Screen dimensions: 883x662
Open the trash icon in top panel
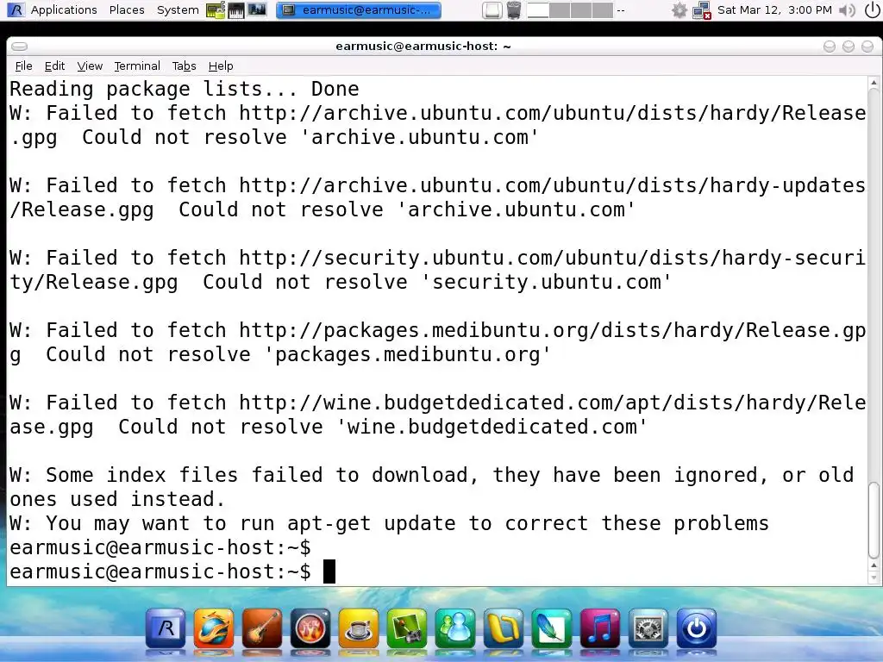(514, 10)
